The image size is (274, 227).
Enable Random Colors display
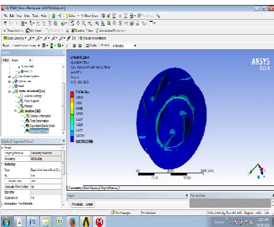(82, 31)
